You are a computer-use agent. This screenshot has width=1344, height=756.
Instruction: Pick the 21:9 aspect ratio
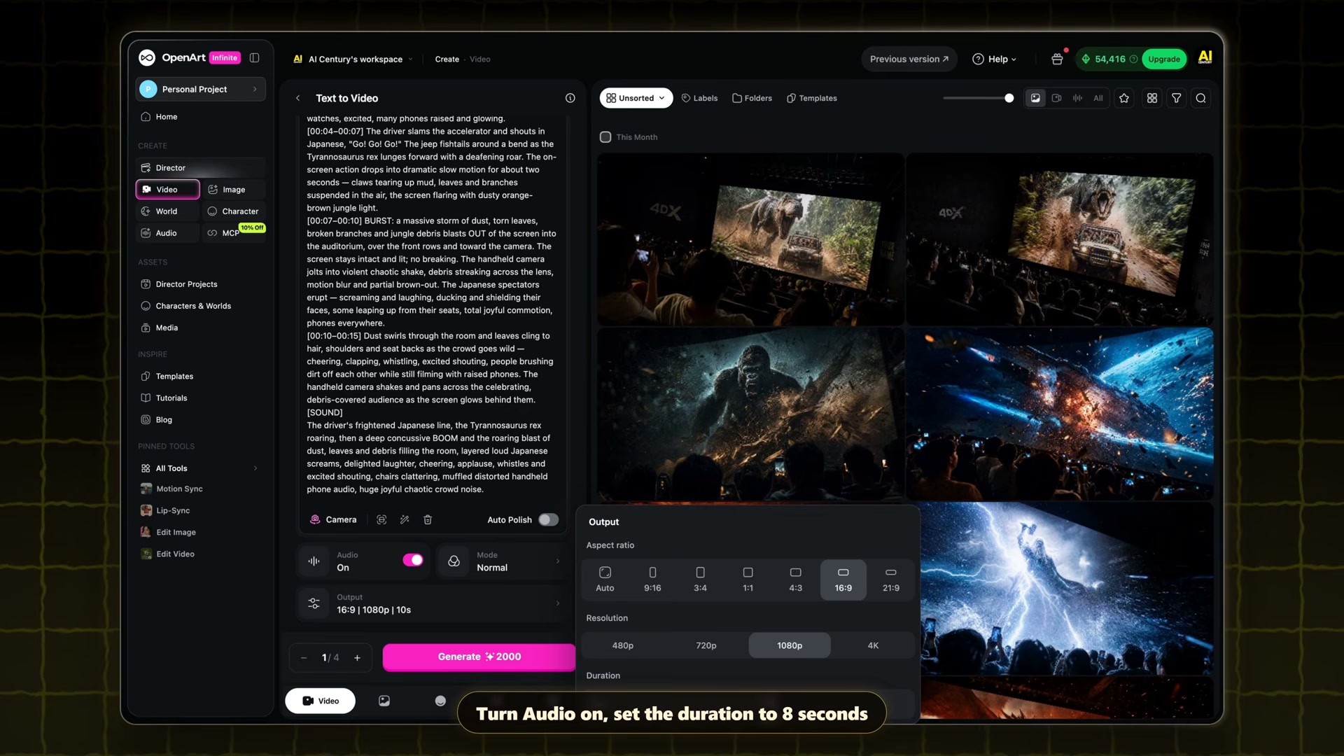(x=890, y=580)
